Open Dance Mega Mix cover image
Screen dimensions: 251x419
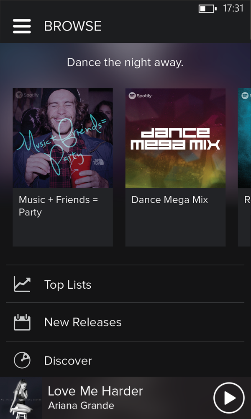point(175,138)
